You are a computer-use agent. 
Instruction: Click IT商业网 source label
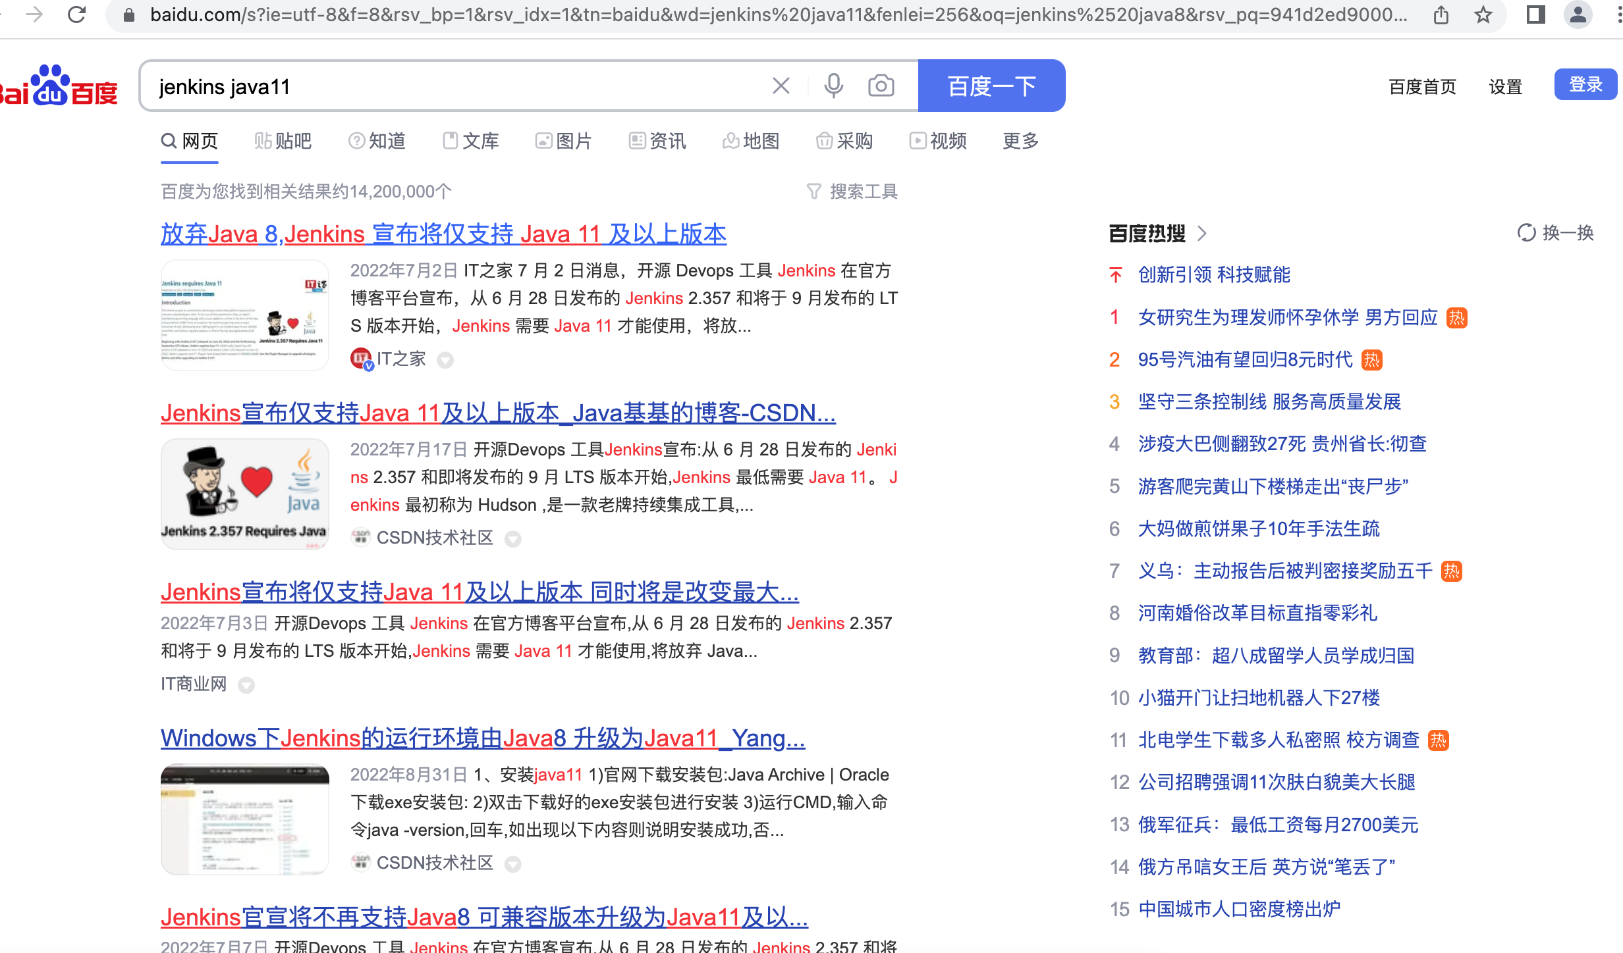click(x=194, y=684)
